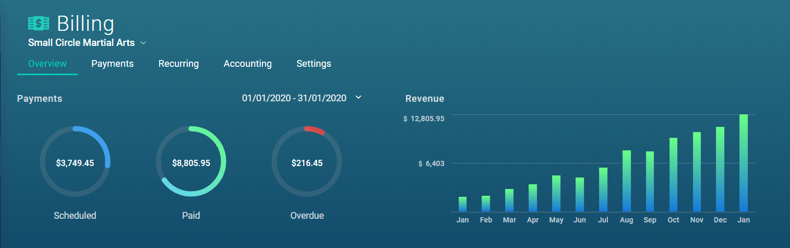Image resolution: width=790 pixels, height=248 pixels.
Task: Click the Dec revenue bar
Action: pos(720,169)
